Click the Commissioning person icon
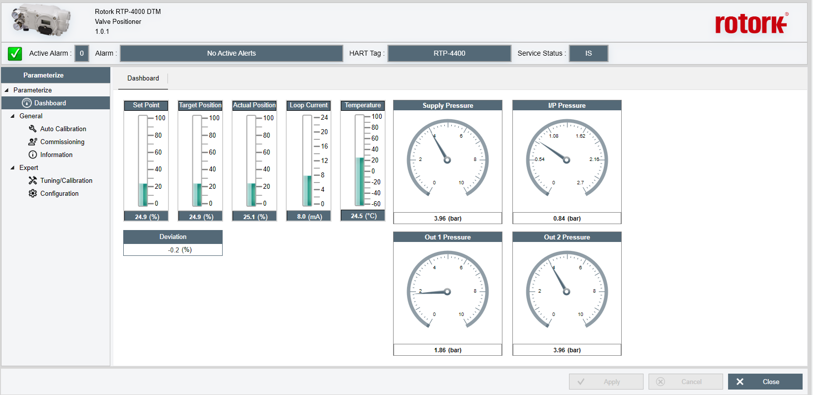813x395 pixels. [x=33, y=142]
